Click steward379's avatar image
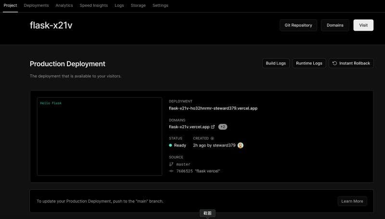This screenshot has width=385, height=219. pyautogui.click(x=241, y=145)
